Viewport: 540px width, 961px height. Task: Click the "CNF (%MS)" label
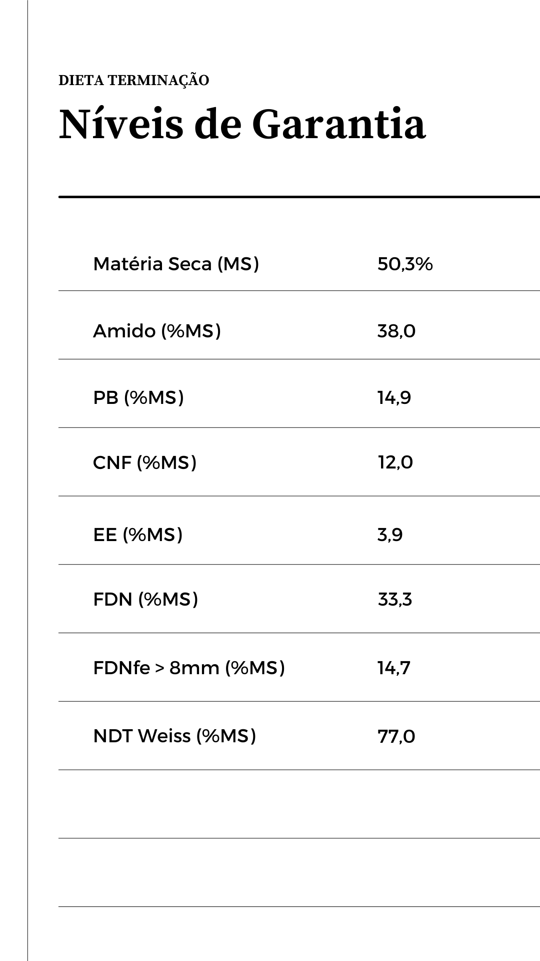tap(144, 462)
